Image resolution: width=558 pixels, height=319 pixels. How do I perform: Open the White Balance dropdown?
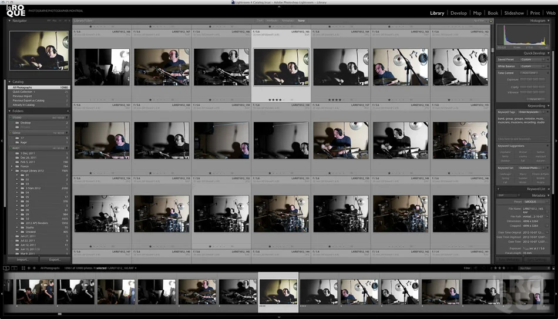coord(532,66)
